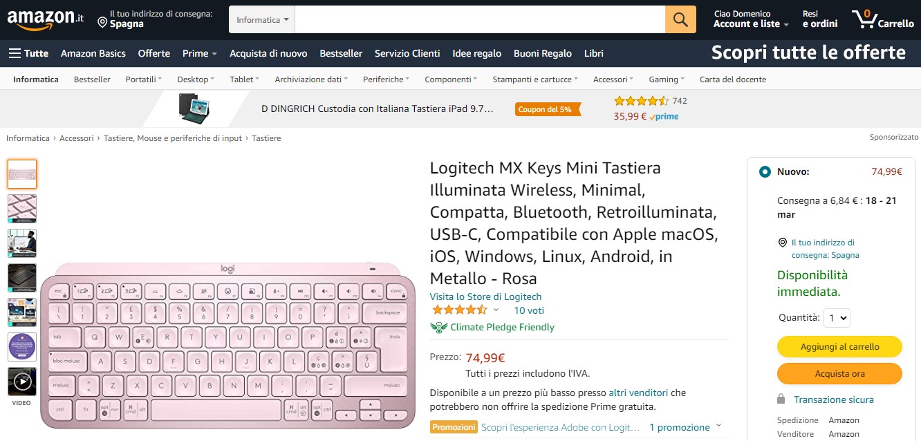Open the Componenti subcategory menu
Image resolution: width=921 pixels, height=441 pixels.
pos(452,79)
